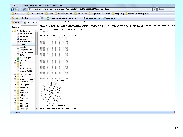
Task: Open the History menu
Action: [x=34, y=5]
